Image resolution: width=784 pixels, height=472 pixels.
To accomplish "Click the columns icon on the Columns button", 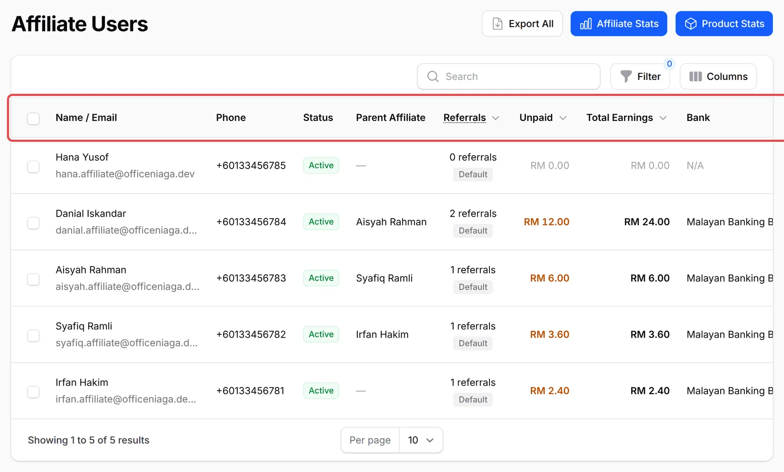I will point(695,76).
